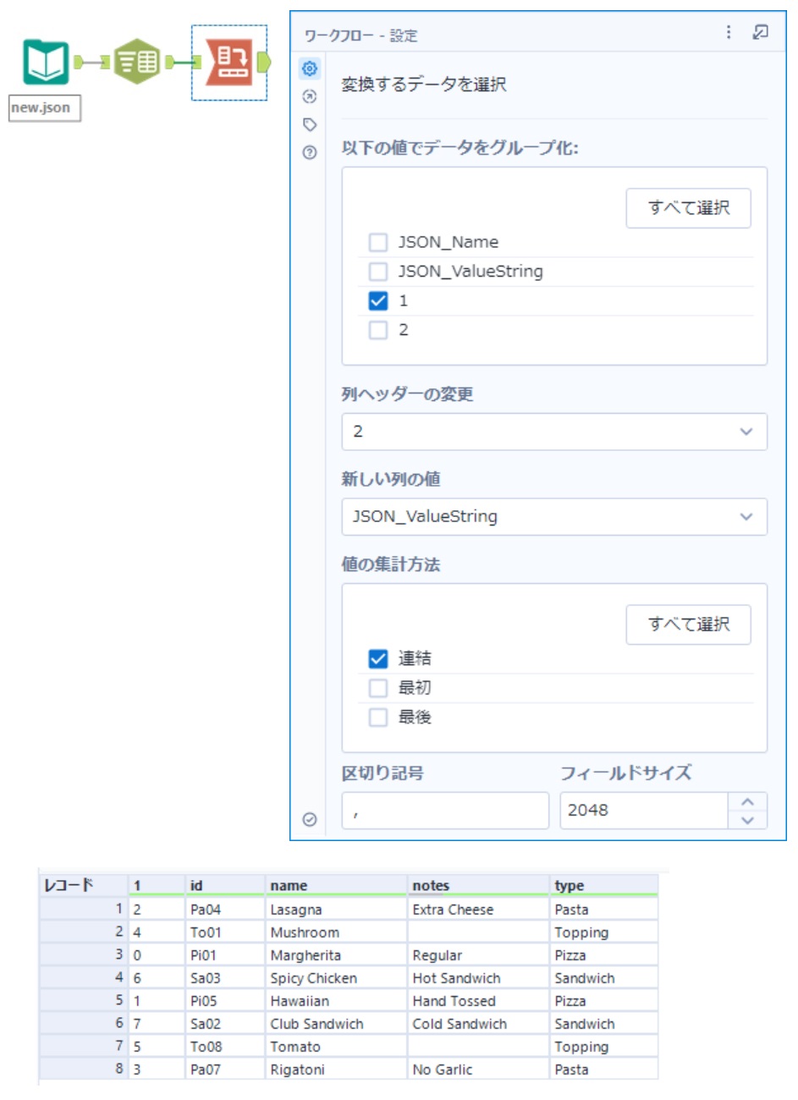Click the Cross Tab tool input anchor
Image resolution: width=798 pixels, height=1100 pixels.
click(198, 62)
